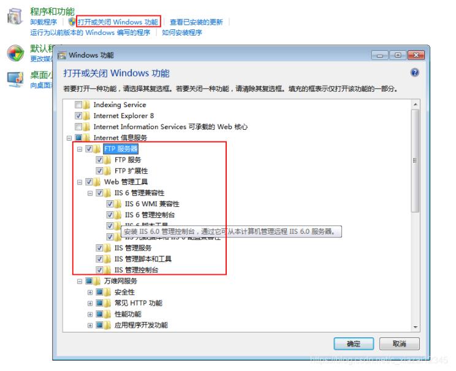The image size is (456, 371).
Task: Open the 查看已安装的更新 link
Action: click(196, 22)
